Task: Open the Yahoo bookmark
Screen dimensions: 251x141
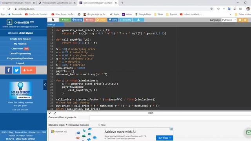Action: (x=127, y=14)
